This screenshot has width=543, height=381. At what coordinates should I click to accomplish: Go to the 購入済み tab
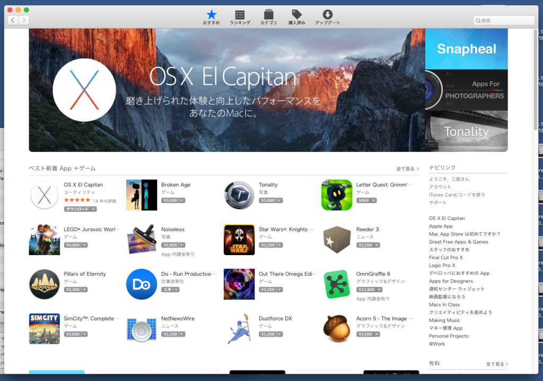click(297, 17)
